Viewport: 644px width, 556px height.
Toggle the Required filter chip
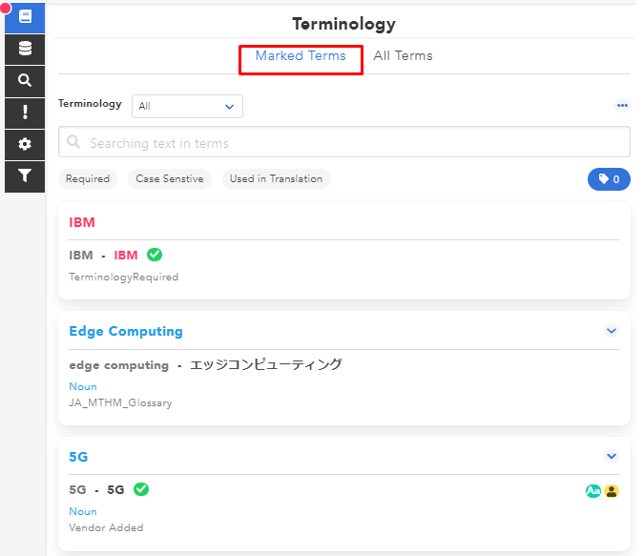(88, 179)
